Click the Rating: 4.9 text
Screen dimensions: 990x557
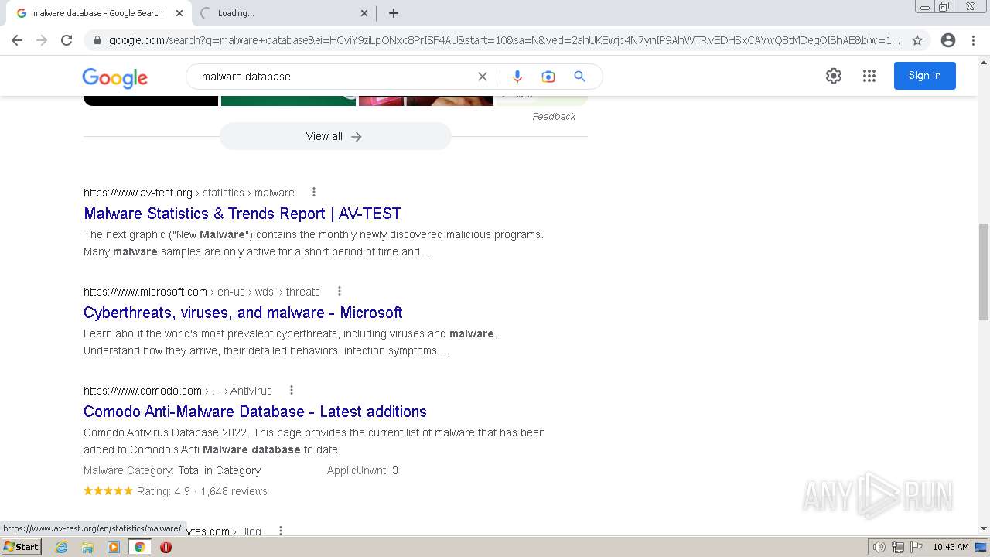(x=163, y=491)
